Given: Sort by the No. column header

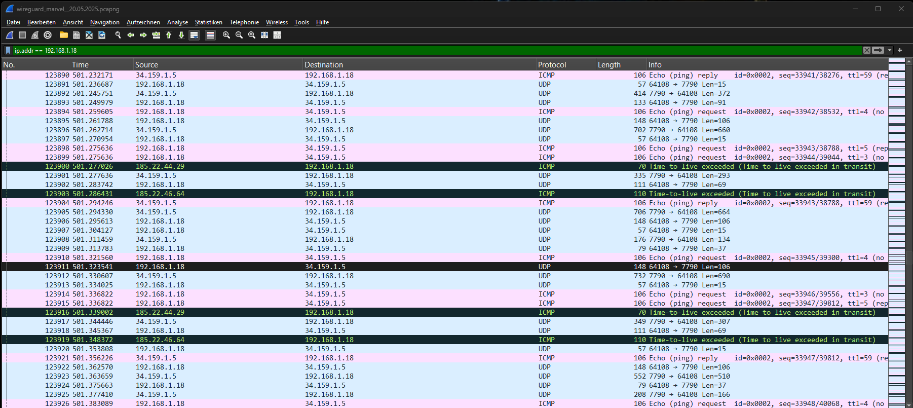Looking at the screenshot, I should 35,64.
